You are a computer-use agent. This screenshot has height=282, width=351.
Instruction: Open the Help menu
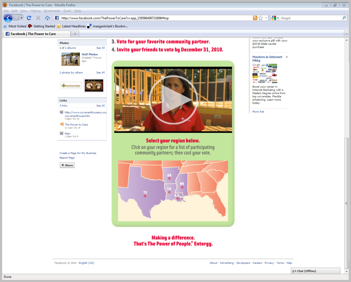pyautogui.click(x=78, y=11)
